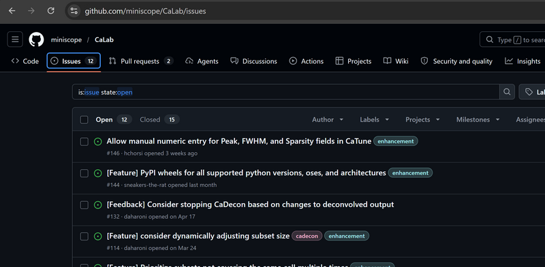Click daharoni author link on issue #132
This screenshot has height=267, width=545.
(x=136, y=217)
